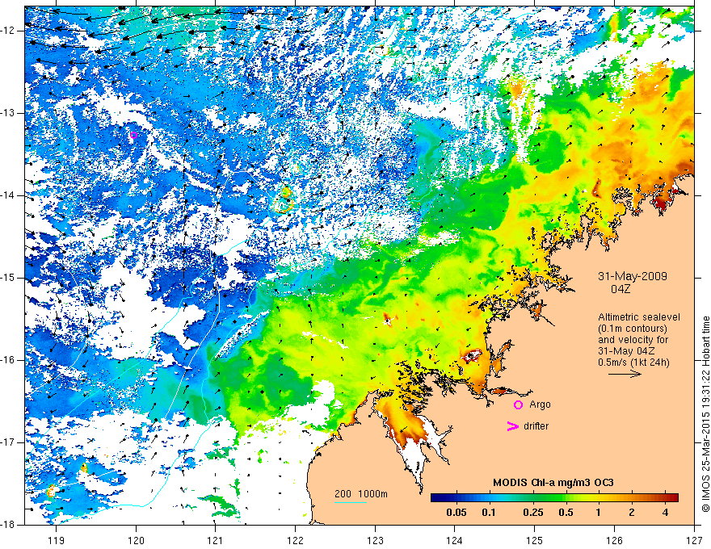The width and height of the screenshot is (711, 549).
Task: Click the 'Argo' legend label
Action: click(x=540, y=404)
